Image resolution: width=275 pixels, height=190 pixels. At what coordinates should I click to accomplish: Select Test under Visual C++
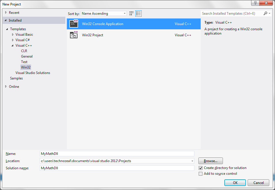[24, 62]
